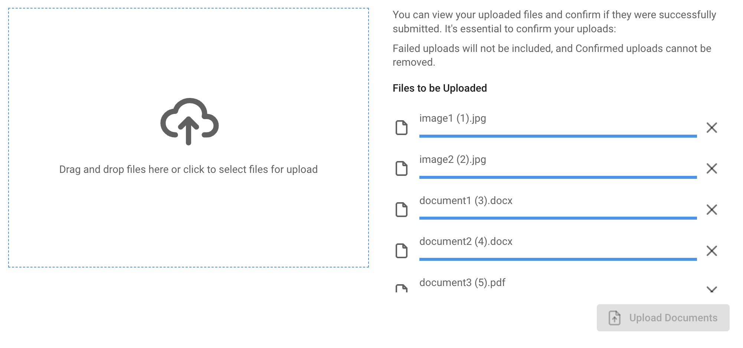Remove document2 (4).docx from the upload list
The height and width of the screenshot is (348, 743).
(x=712, y=251)
